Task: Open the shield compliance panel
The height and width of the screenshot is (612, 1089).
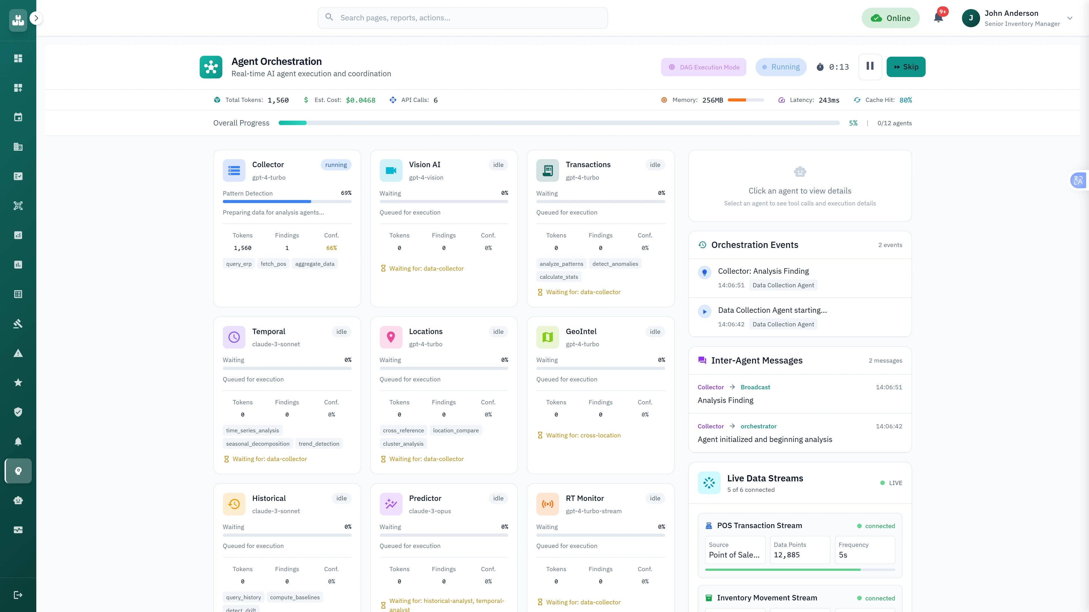Action: pyautogui.click(x=18, y=412)
